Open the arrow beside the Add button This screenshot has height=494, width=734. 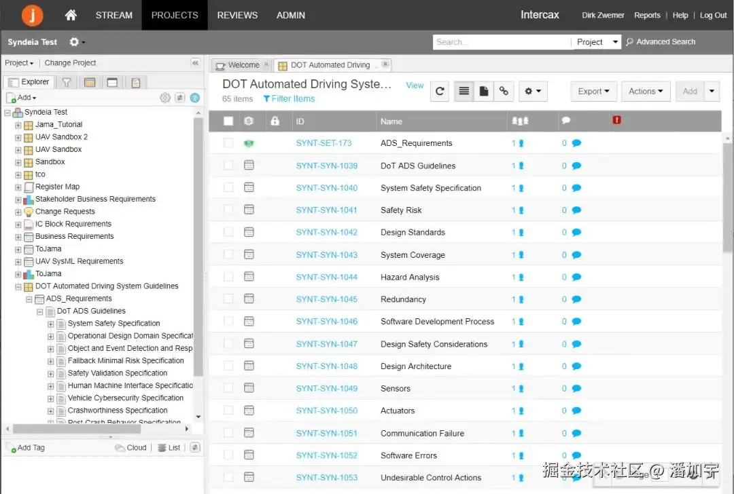pos(712,91)
